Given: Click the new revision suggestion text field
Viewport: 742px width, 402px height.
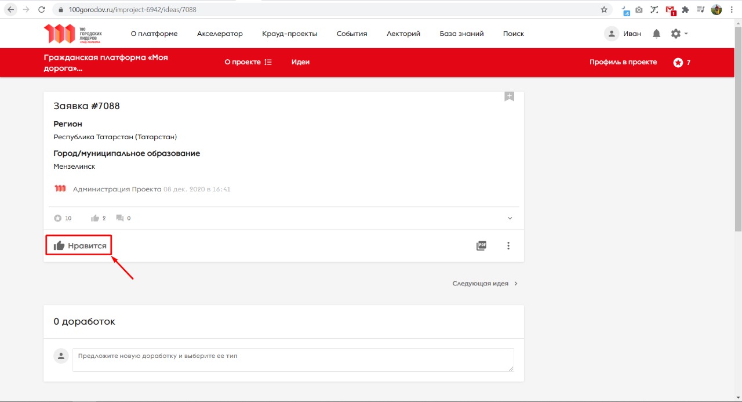Looking at the screenshot, I should (x=293, y=360).
